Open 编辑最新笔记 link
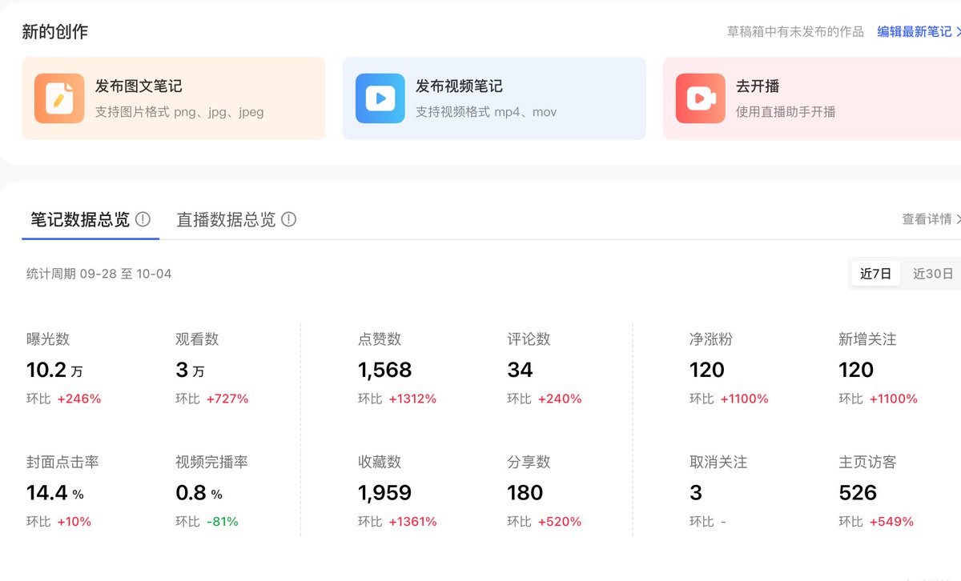This screenshot has width=961, height=581. coord(919,31)
